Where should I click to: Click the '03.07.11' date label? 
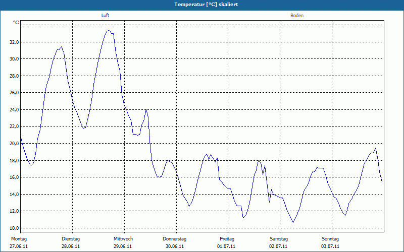(x=330, y=246)
